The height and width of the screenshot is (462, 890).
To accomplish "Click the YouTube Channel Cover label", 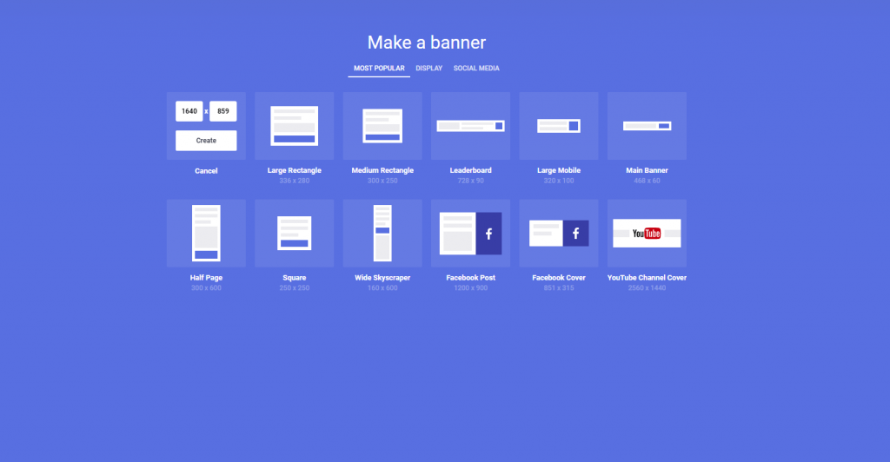I will pyautogui.click(x=647, y=278).
